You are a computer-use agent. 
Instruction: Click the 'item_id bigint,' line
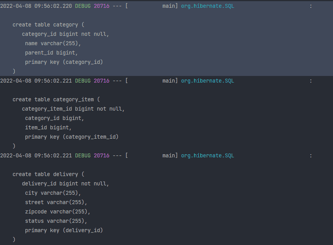click(x=48, y=128)
